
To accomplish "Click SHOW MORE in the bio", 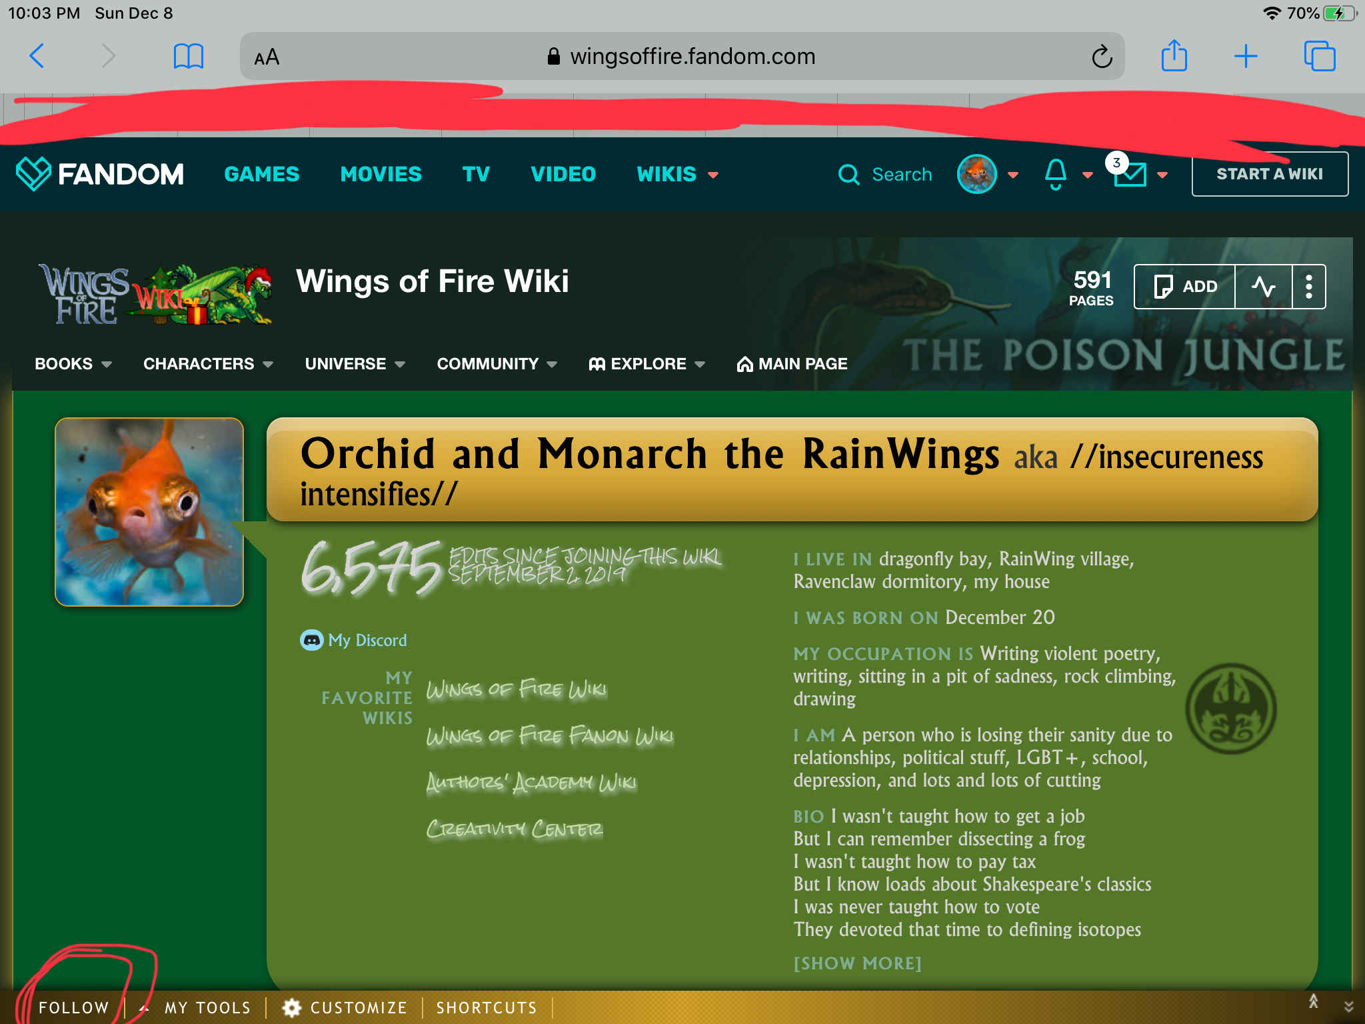I will click(x=857, y=963).
